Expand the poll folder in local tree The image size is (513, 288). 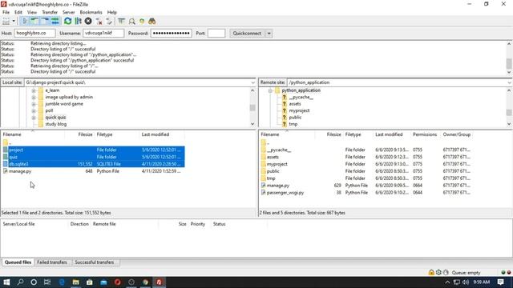34,110
